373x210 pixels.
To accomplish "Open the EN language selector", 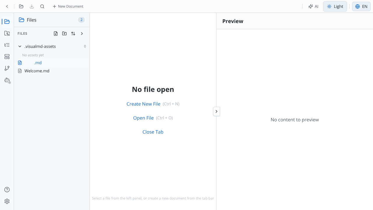I will click(361, 6).
